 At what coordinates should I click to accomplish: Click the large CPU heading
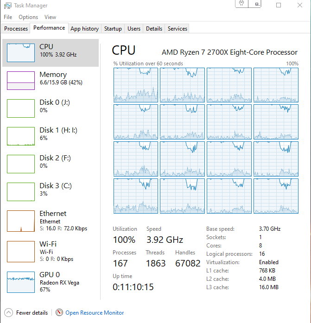pyautogui.click(x=124, y=50)
